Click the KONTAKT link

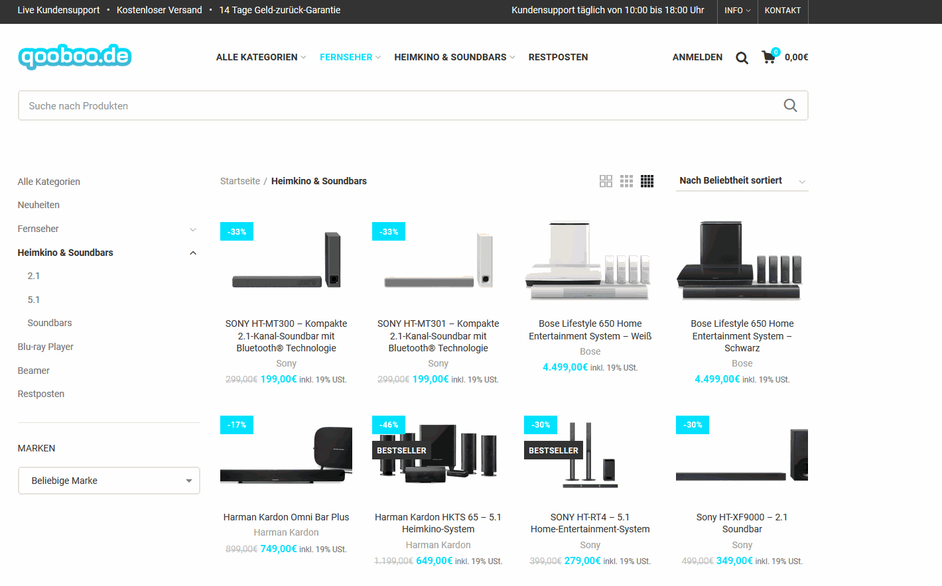pyautogui.click(x=782, y=11)
